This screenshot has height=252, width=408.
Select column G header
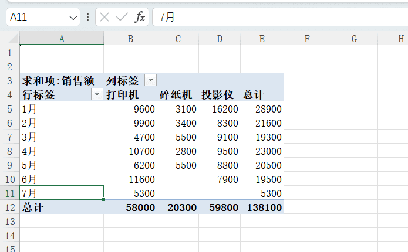click(354, 39)
